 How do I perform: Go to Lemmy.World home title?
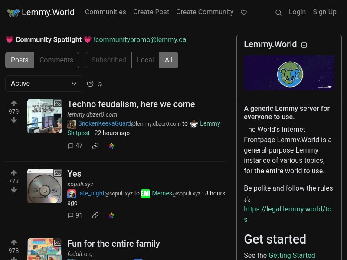click(48, 12)
